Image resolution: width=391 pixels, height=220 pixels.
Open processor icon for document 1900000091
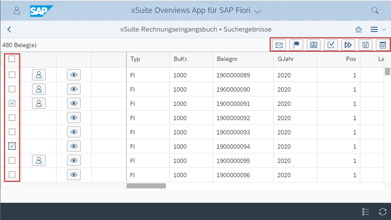point(39,103)
